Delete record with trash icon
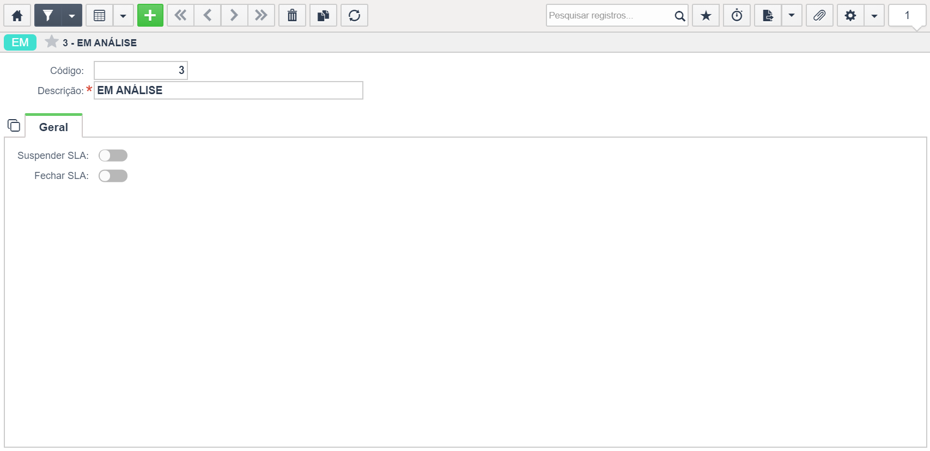The image size is (930, 451). [x=293, y=15]
